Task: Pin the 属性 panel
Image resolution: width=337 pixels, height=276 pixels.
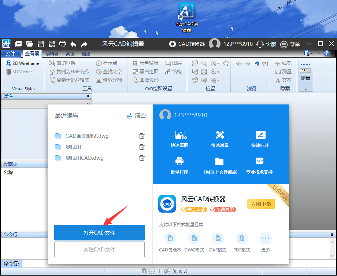Action: [x=88, y=96]
